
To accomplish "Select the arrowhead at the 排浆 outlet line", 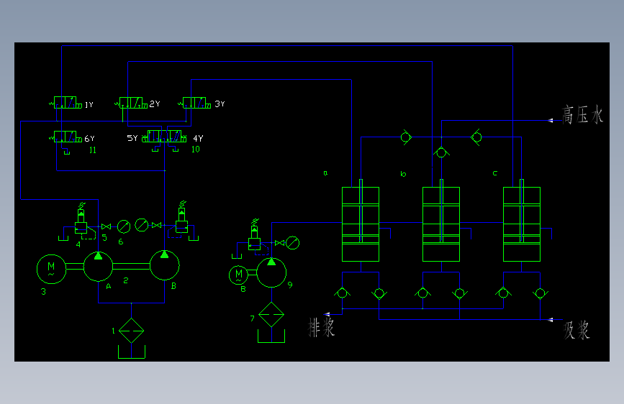I will [x=326, y=314].
